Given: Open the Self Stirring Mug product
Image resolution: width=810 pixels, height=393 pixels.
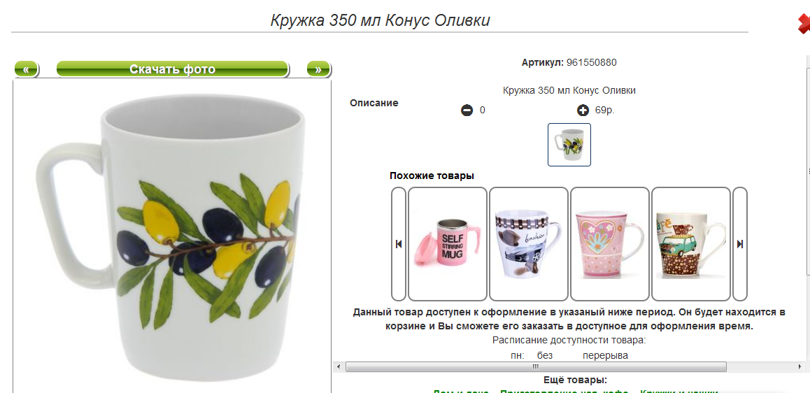Looking at the screenshot, I should tap(448, 244).
